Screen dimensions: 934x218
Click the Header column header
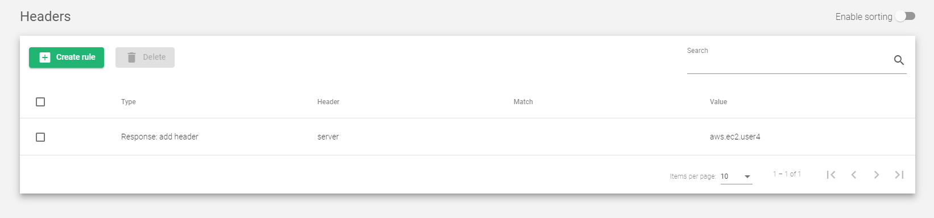point(328,102)
